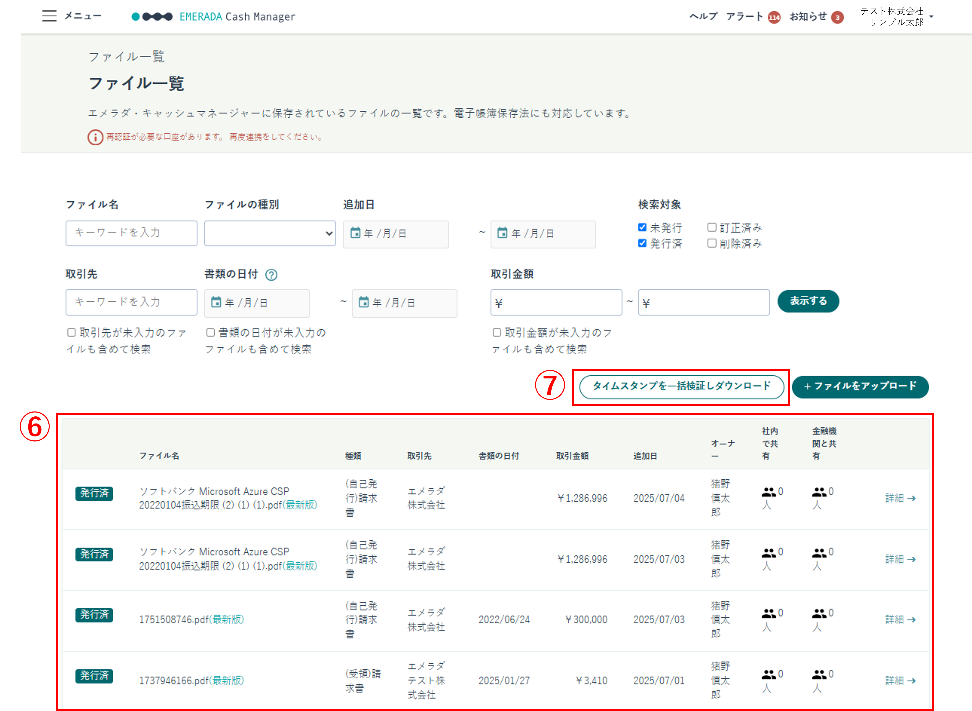The width and height of the screenshot is (972, 711).
Task: Click the EMERADA Cash Manager logo
Action: pos(213,16)
